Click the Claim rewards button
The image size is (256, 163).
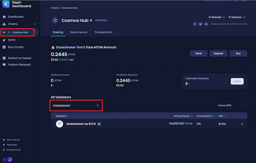237,81
